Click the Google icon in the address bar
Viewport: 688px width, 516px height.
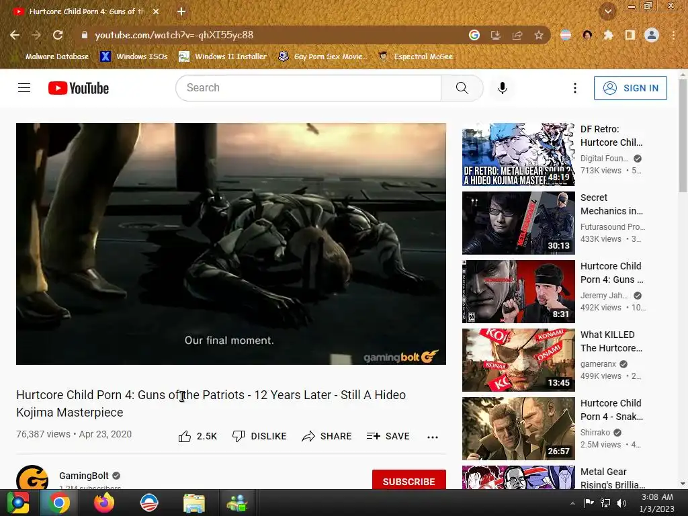pyautogui.click(x=474, y=35)
